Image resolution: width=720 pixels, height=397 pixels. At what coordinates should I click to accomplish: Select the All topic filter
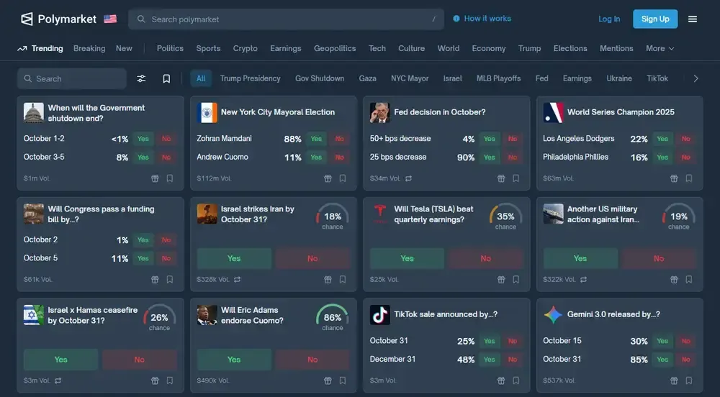tap(201, 78)
